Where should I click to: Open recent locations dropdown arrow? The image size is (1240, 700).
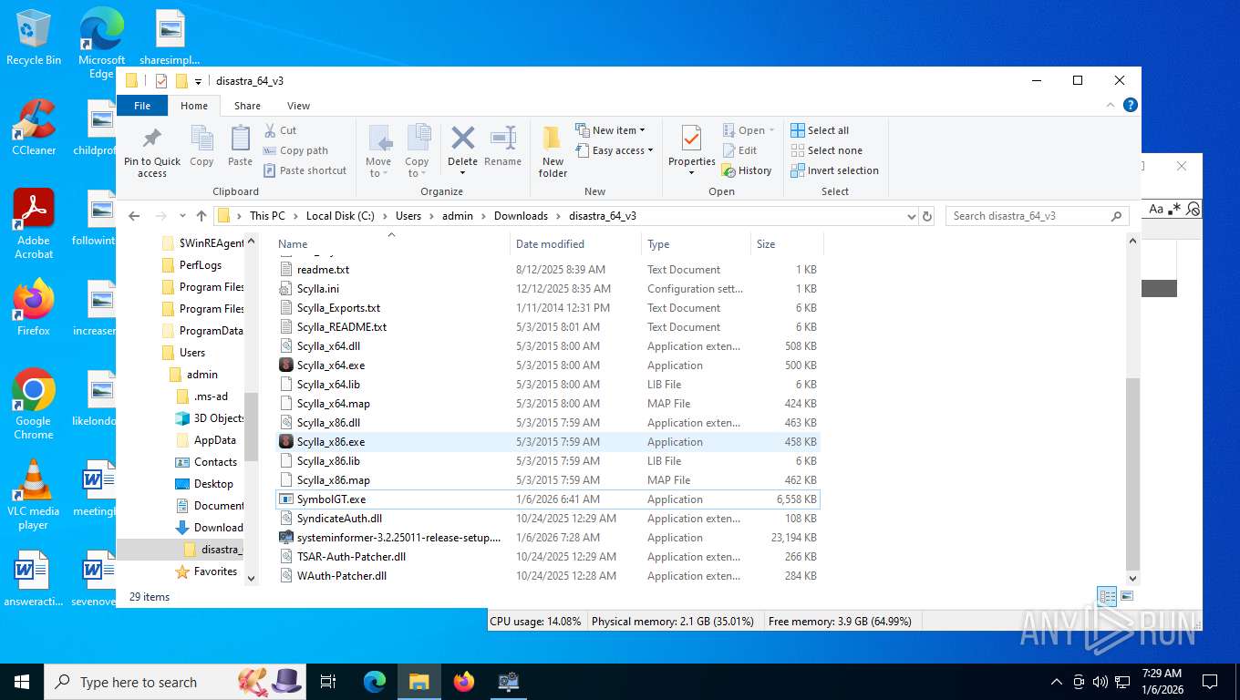point(182,217)
